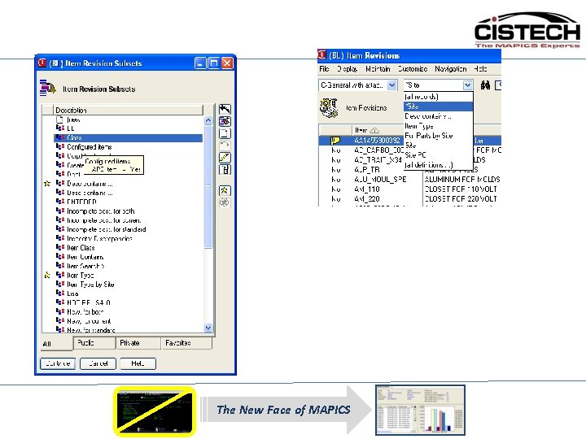Select the highlighted Class subset row
Viewport: 586px width, 439px height.
coord(129,137)
